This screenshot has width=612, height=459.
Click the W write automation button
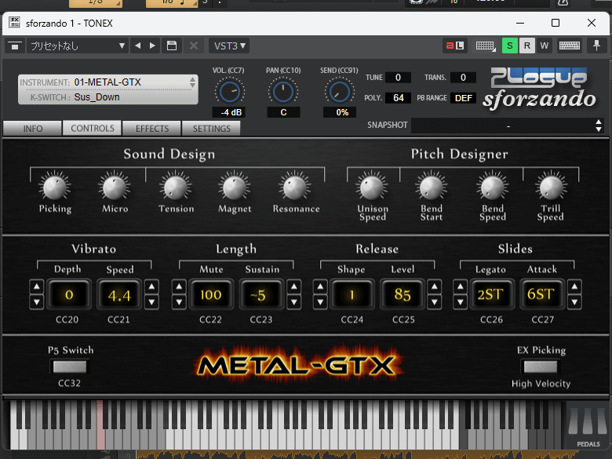pos(544,46)
